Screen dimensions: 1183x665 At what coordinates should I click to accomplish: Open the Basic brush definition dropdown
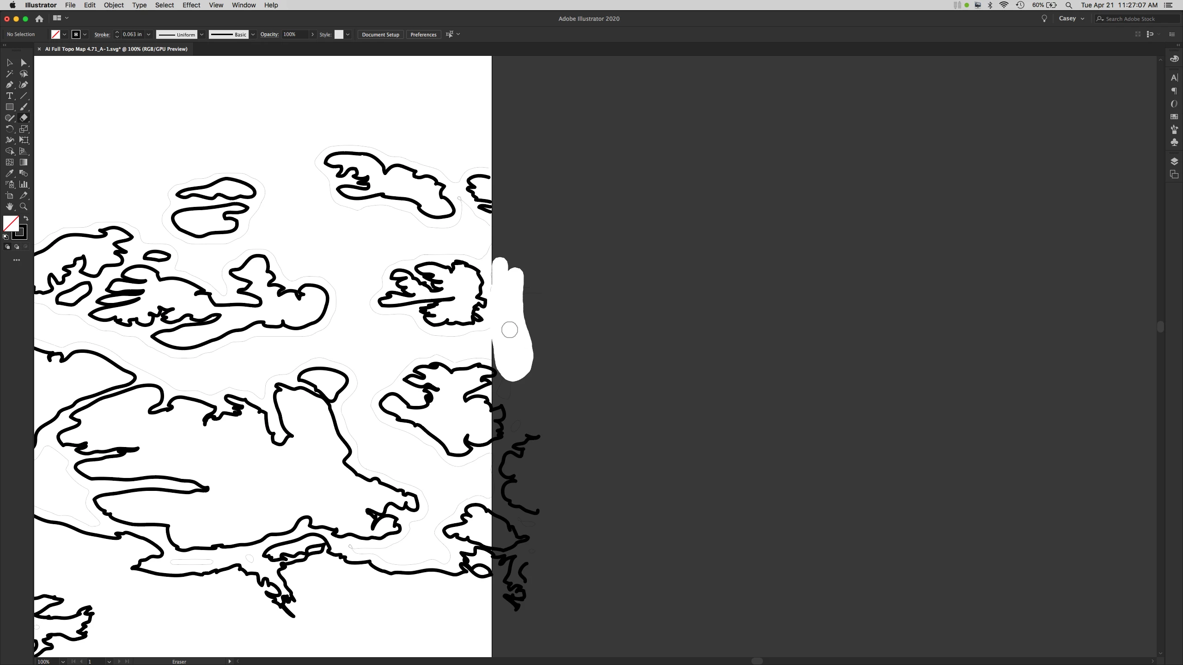(253, 35)
